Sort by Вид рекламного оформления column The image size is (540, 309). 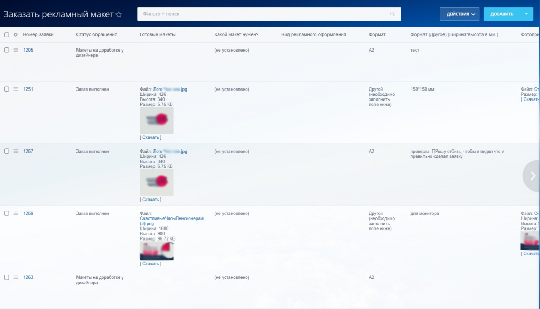pos(314,35)
